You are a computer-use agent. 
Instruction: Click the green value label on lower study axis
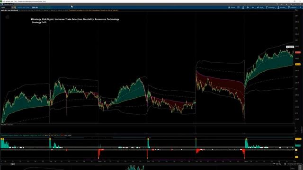coord(298,145)
